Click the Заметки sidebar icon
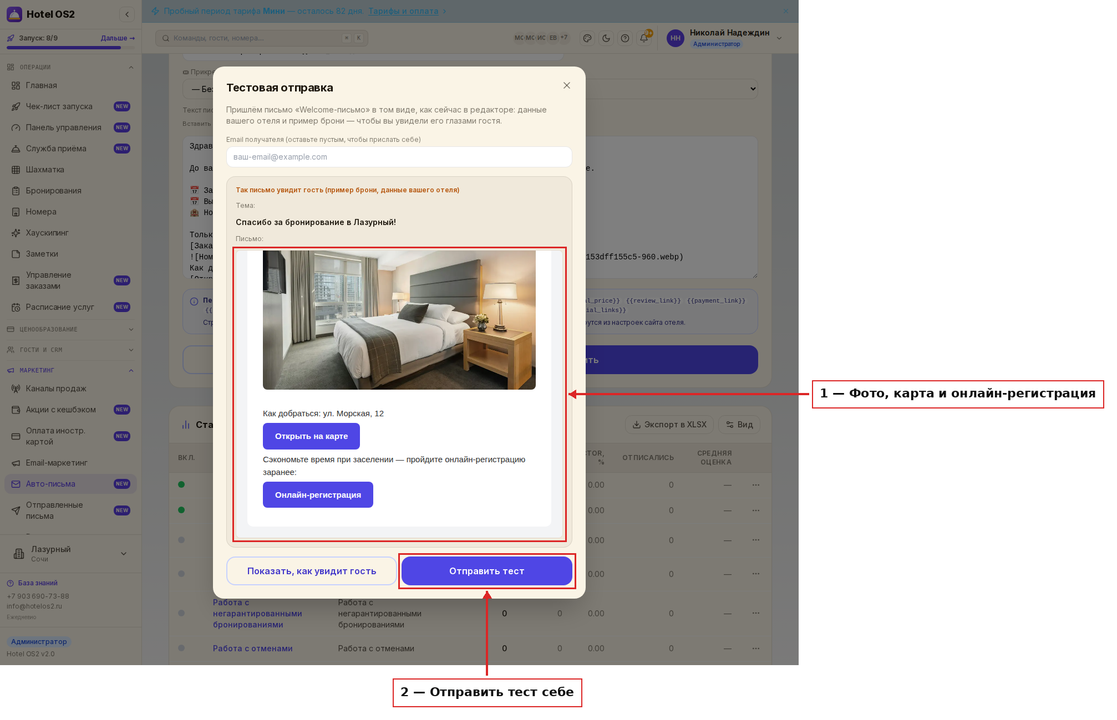The width and height of the screenshot is (1117, 720). point(16,254)
